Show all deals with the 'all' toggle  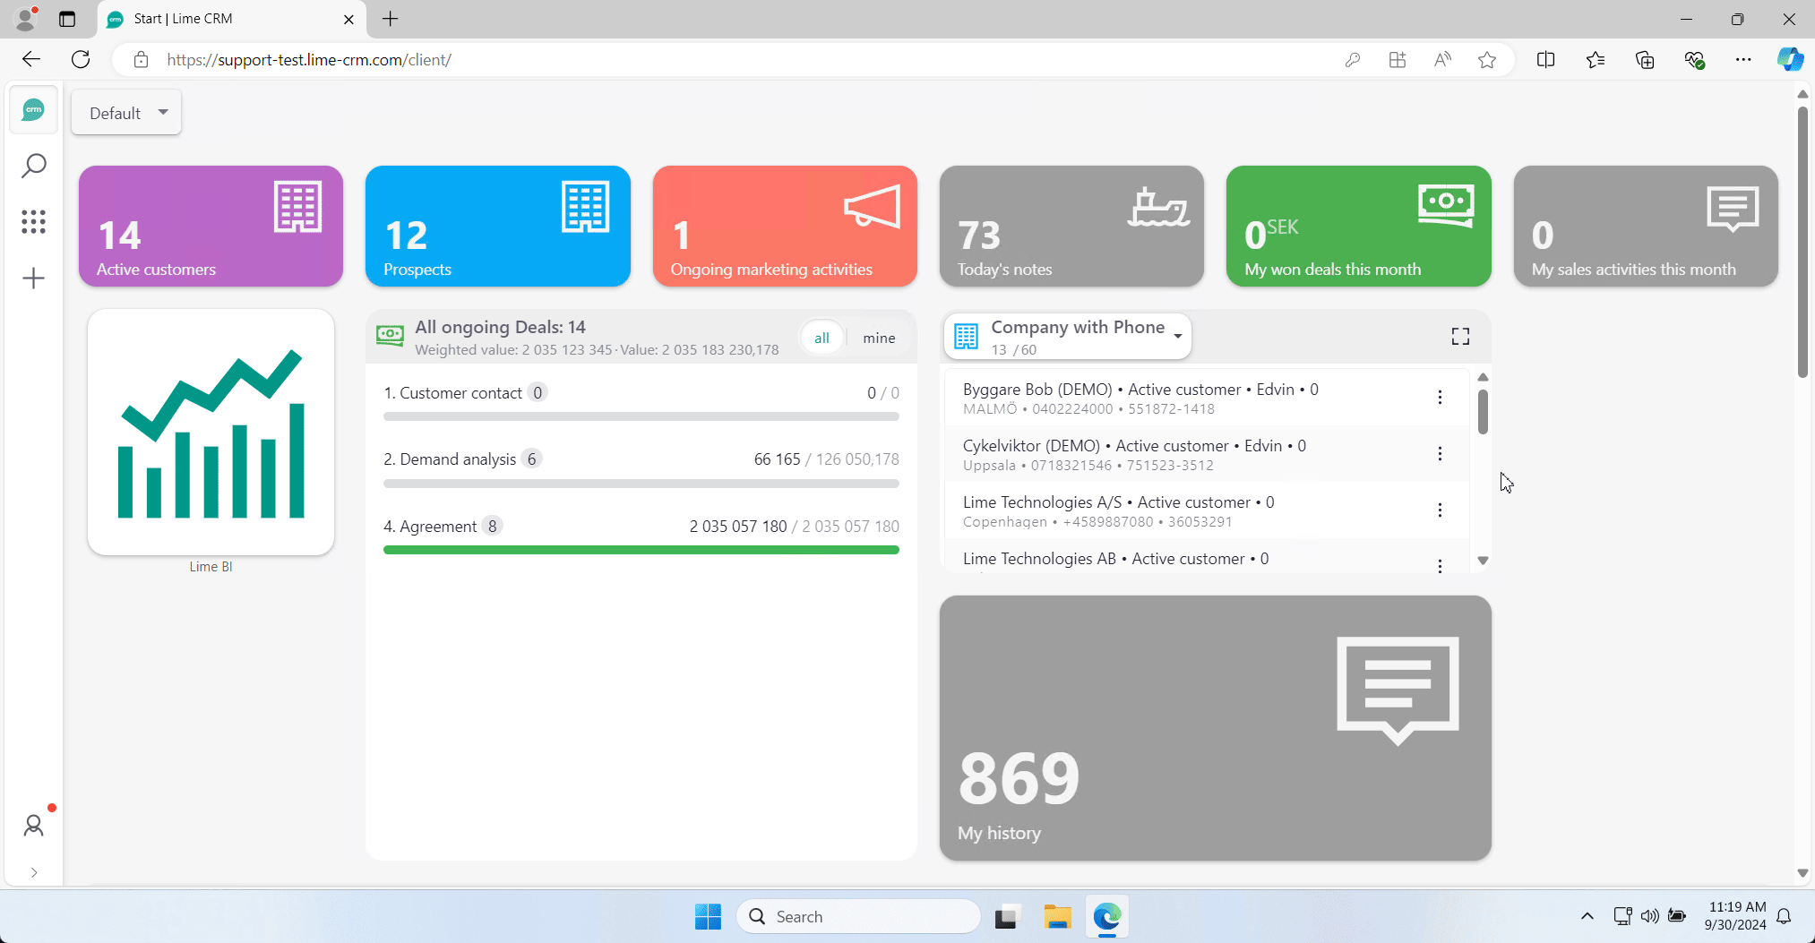(x=821, y=338)
